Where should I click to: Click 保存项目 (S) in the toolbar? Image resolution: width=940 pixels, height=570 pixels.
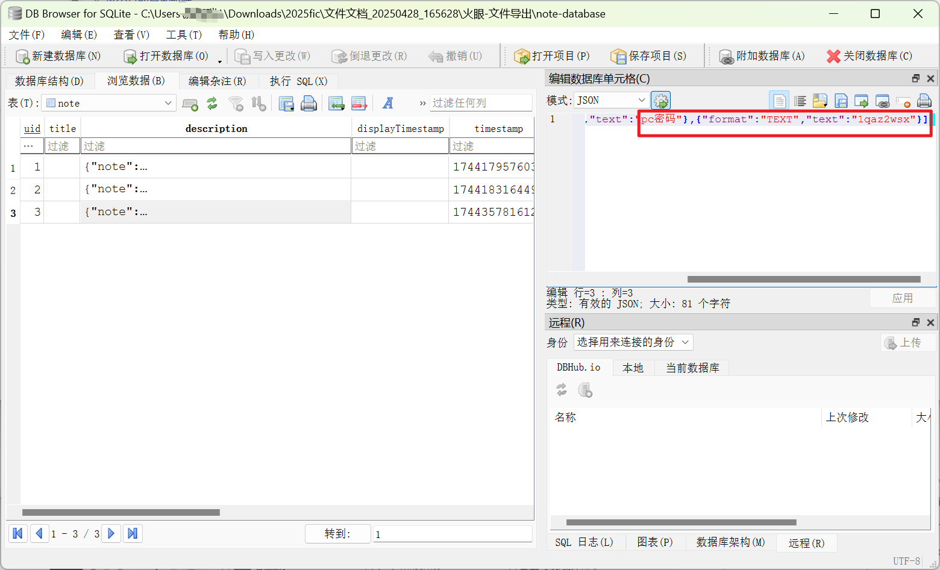point(648,56)
